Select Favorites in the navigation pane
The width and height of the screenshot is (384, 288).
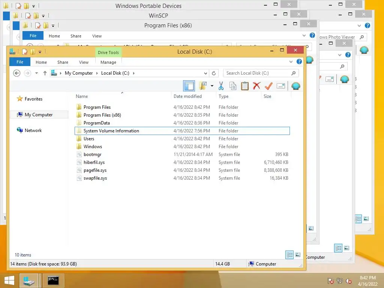[x=33, y=99]
